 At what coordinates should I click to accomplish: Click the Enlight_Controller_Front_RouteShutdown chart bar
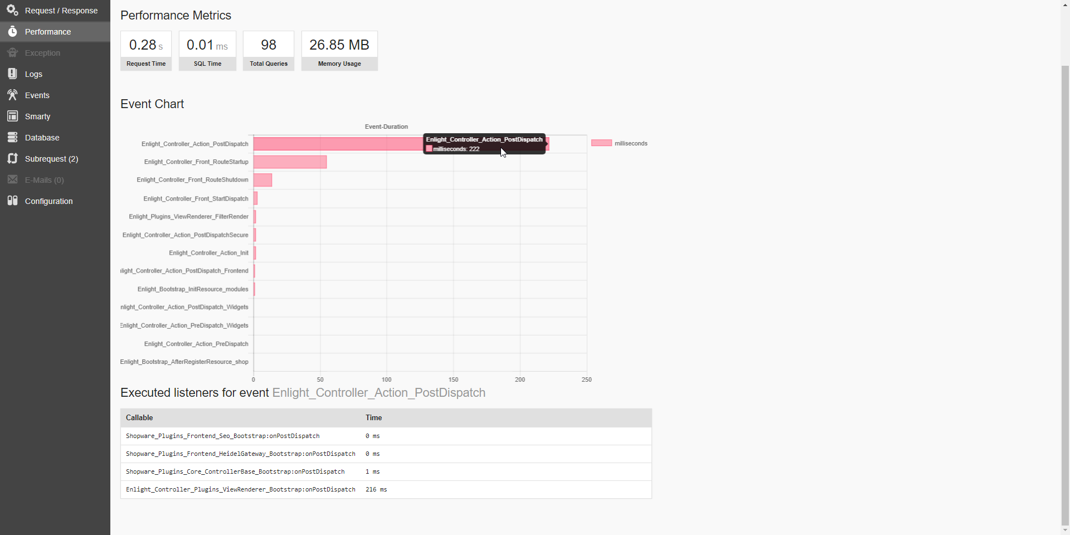[262, 180]
